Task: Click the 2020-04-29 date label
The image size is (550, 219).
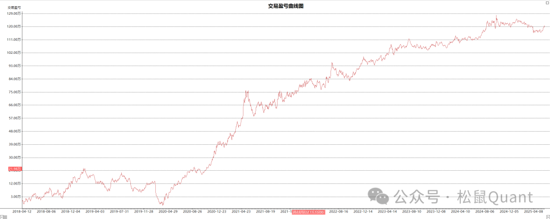Action: [x=168, y=211]
